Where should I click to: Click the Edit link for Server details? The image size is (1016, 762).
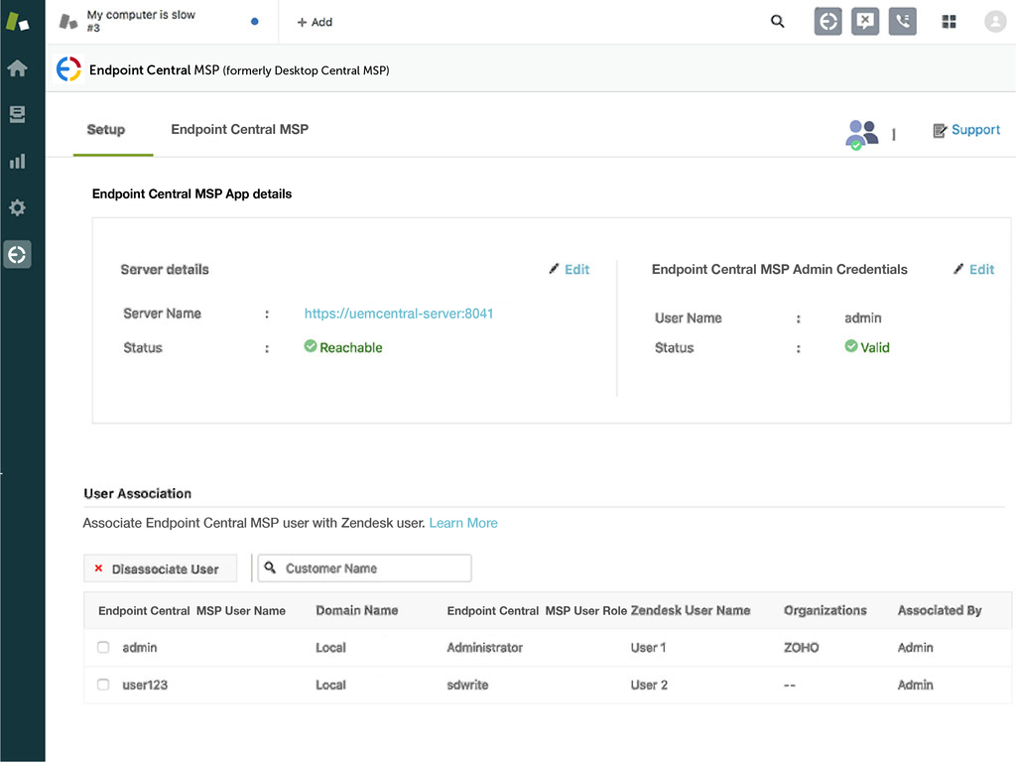569,269
